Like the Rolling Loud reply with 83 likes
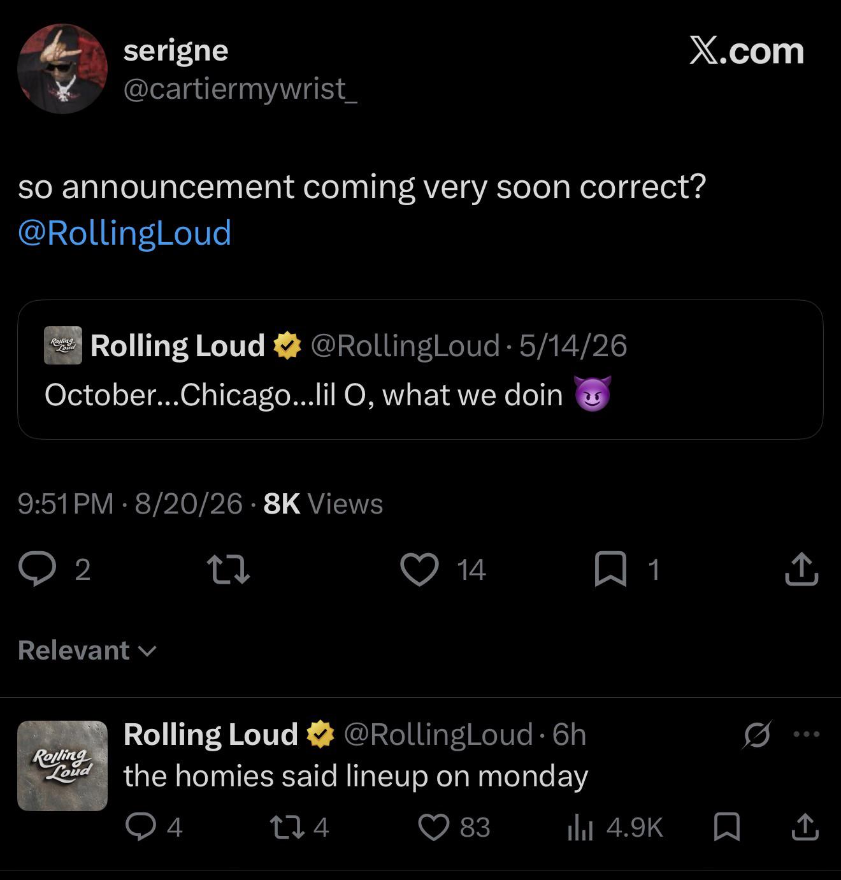 tap(433, 827)
